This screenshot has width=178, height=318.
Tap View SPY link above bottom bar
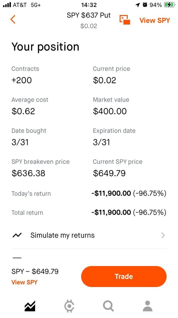pyautogui.click(x=24, y=282)
